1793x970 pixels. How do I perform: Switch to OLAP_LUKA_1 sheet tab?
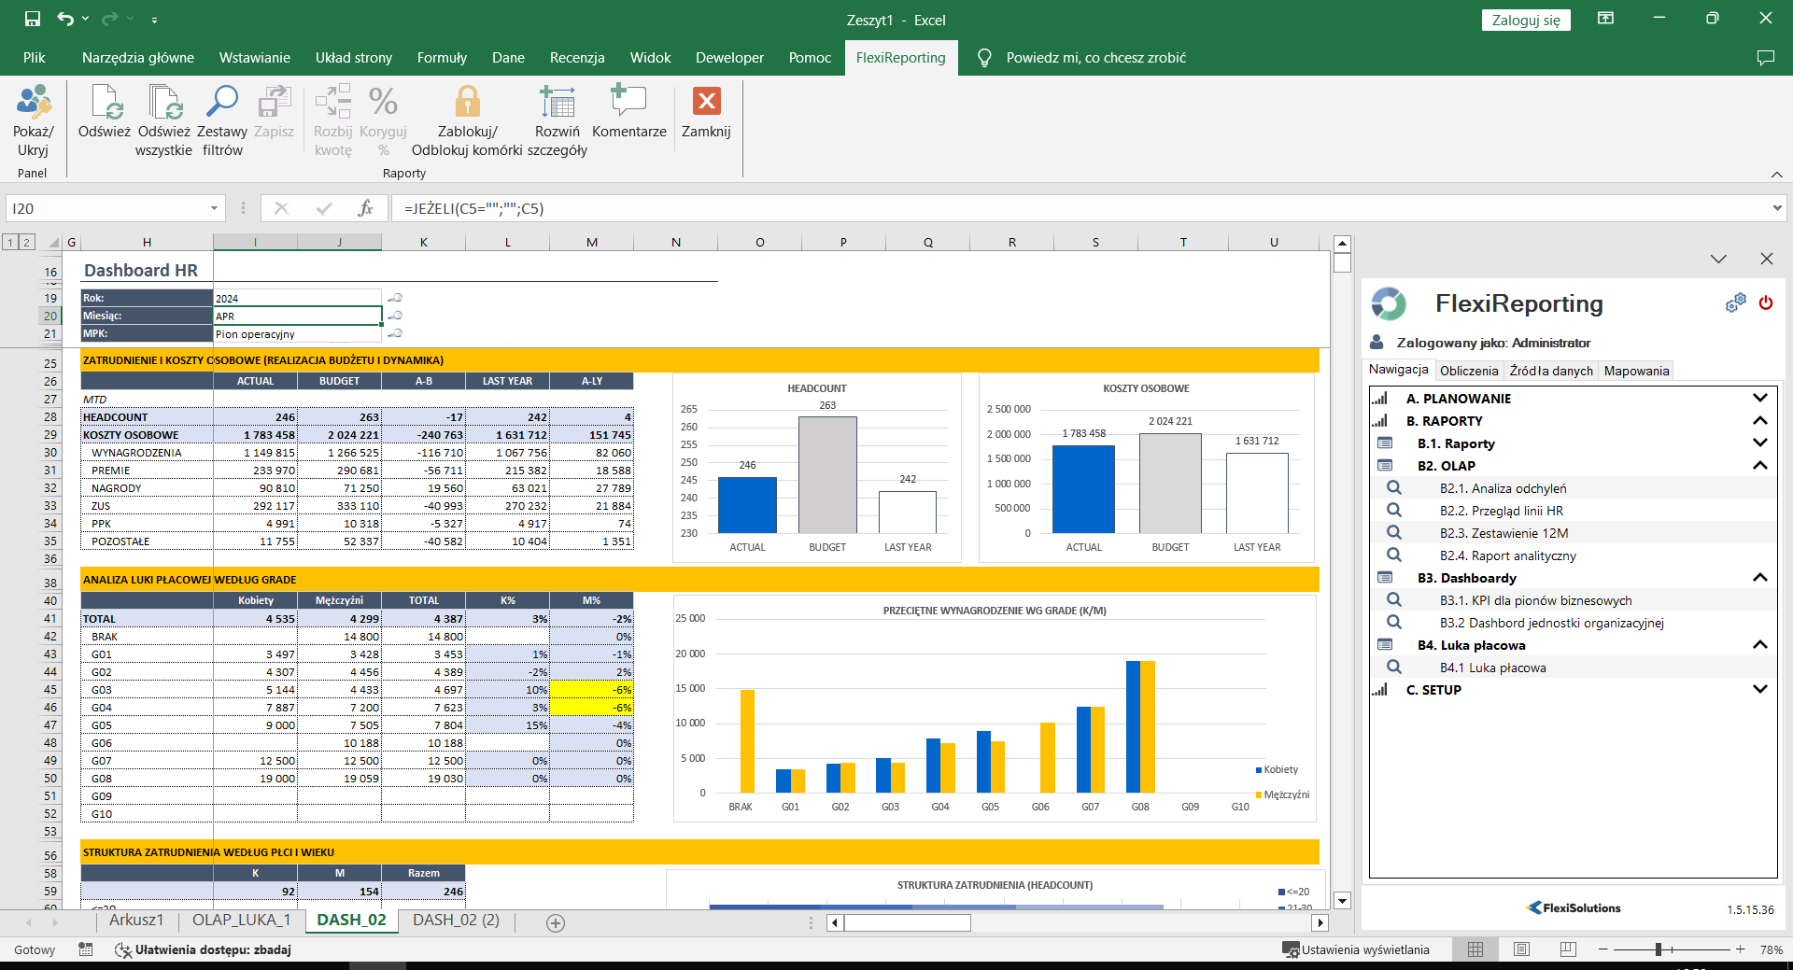(241, 921)
